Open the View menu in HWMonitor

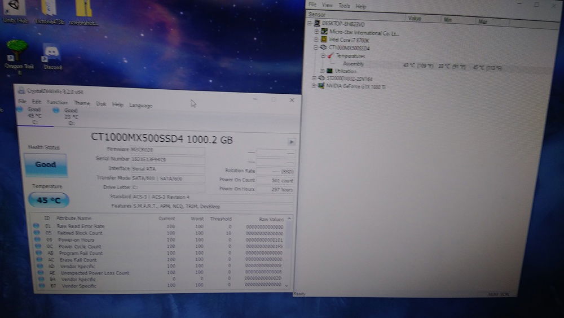pyautogui.click(x=327, y=5)
